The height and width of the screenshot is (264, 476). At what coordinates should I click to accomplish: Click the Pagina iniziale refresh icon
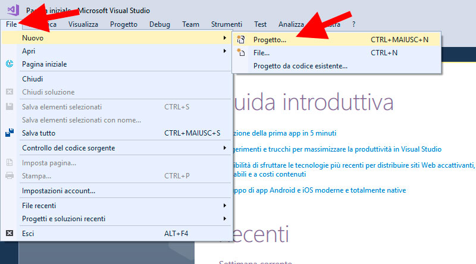[x=10, y=64]
